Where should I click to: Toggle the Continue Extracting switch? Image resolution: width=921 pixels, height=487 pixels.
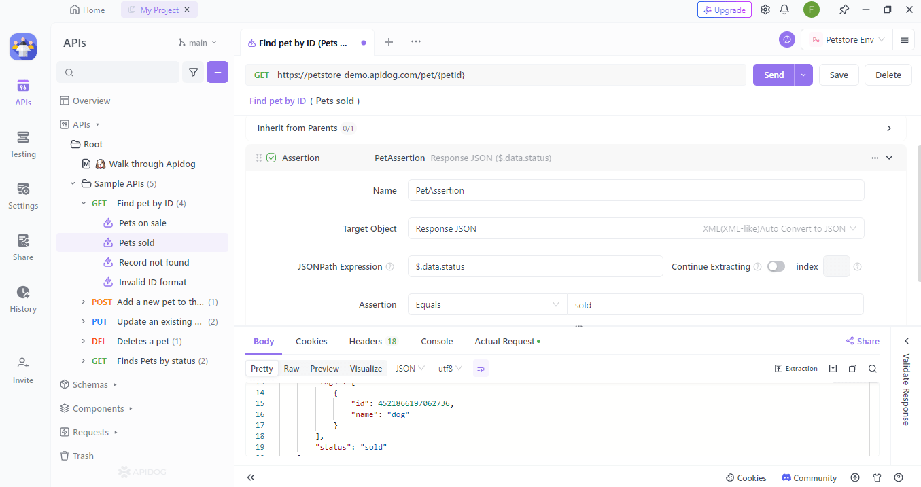click(776, 266)
